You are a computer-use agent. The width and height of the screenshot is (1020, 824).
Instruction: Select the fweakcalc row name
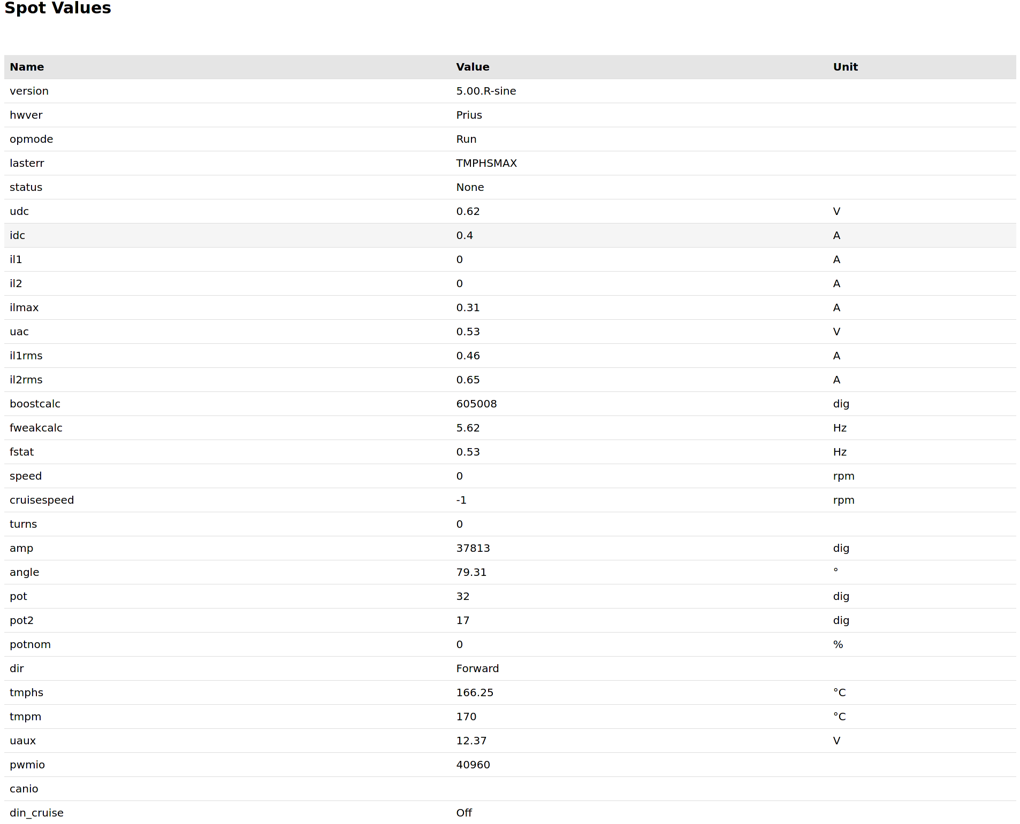(36, 428)
